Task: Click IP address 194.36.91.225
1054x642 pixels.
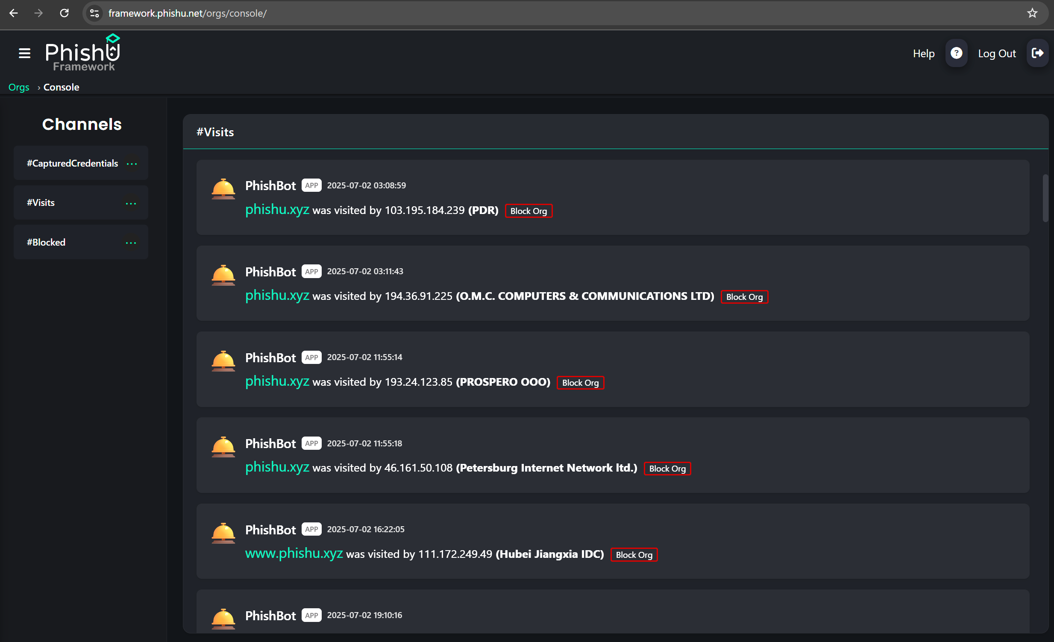Action: 418,296
